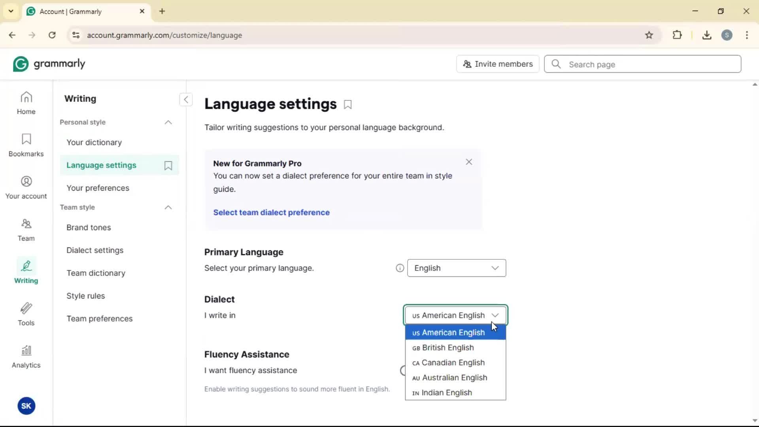Toggle bookmark on Language settings sidebar item
This screenshot has width=759, height=427.
coord(168,166)
